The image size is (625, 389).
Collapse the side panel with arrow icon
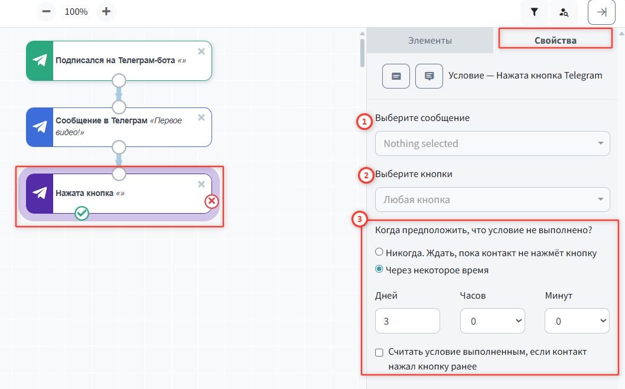(601, 12)
